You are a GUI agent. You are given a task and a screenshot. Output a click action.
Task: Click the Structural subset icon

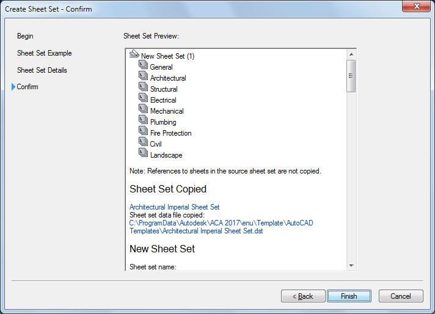(144, 88)
